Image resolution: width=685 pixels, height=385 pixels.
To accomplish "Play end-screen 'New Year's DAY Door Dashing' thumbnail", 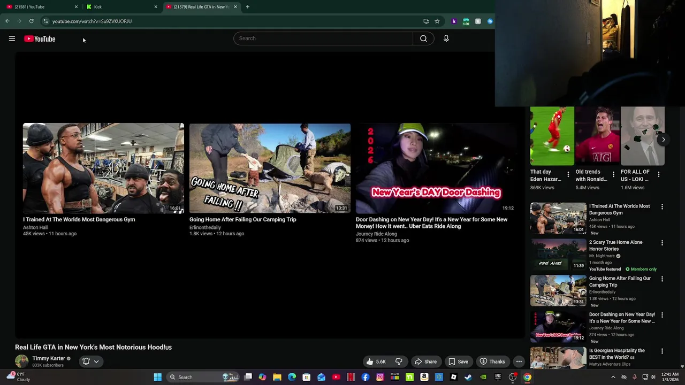I will (436, 168).
